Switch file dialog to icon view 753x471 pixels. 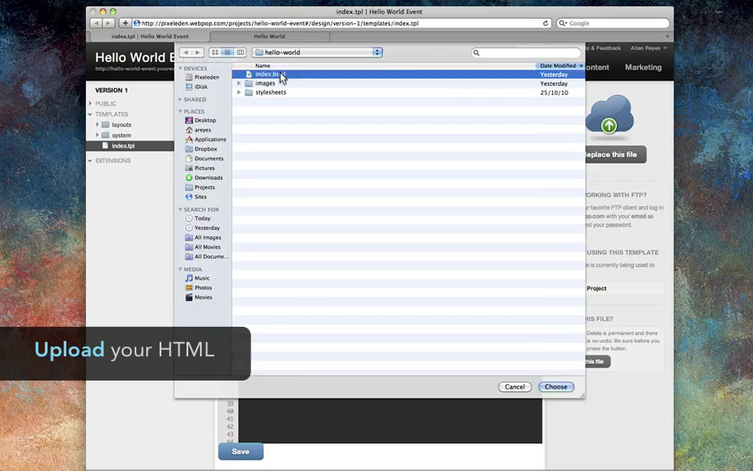coord(214,52)
